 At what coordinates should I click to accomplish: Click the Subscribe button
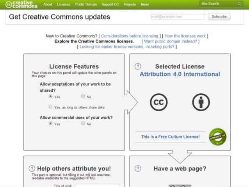[x=219, y=16]
